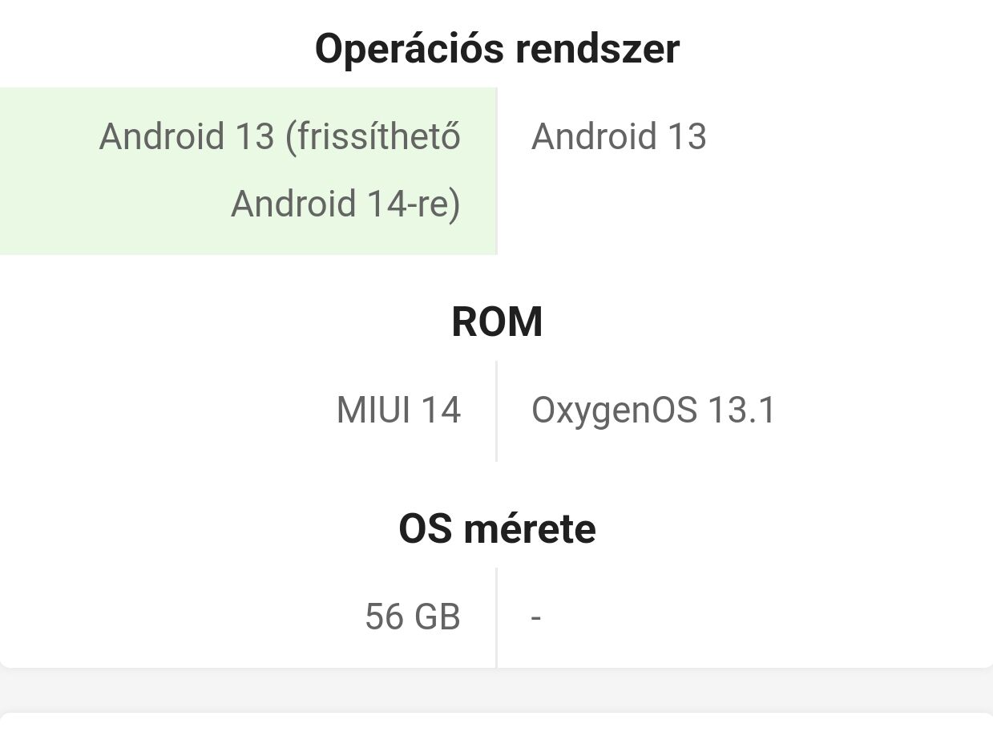The width and height of the screenshot is (993, 732).
Task: Click the word rendszer in the heading
Action: coord(597,49)
